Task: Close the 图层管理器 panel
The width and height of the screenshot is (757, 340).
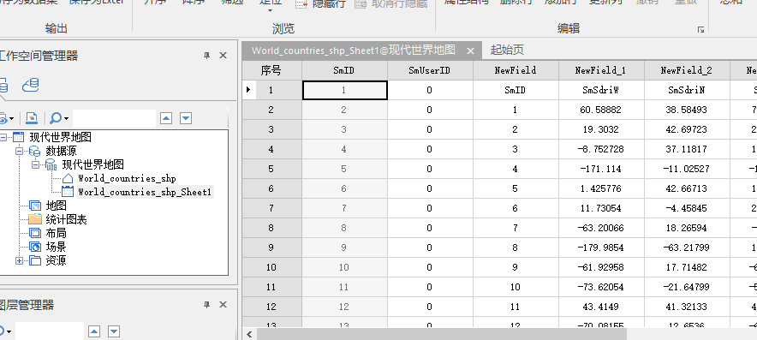Action: point(223,305)
